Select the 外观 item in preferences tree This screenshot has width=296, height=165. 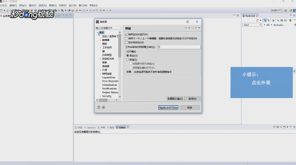coord(105,70)
